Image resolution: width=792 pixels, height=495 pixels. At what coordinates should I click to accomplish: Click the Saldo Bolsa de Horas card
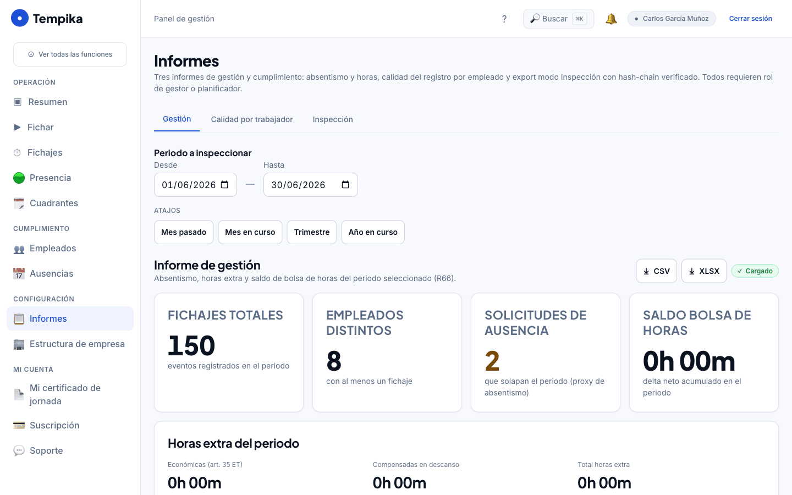coord(704,353)
